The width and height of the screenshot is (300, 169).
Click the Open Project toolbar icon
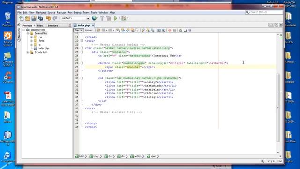pos(34,18)
